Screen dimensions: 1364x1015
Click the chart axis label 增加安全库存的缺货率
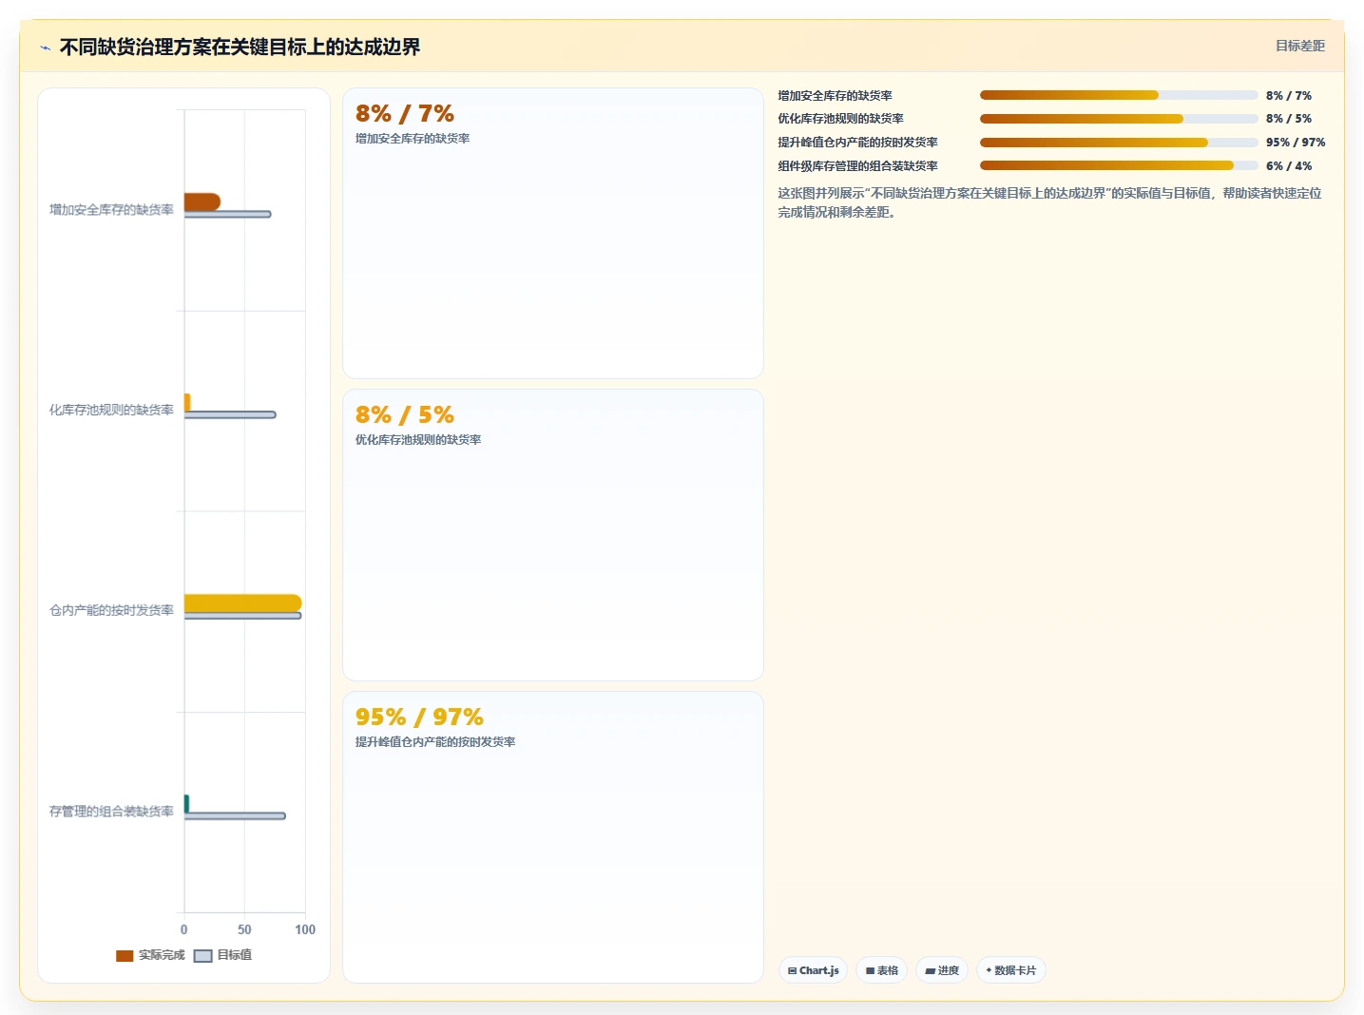[x=111, y=210]
